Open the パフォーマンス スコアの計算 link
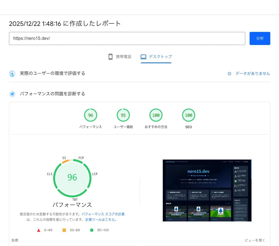This screenshot has height=246, width=279. click(x=103, y=214)
